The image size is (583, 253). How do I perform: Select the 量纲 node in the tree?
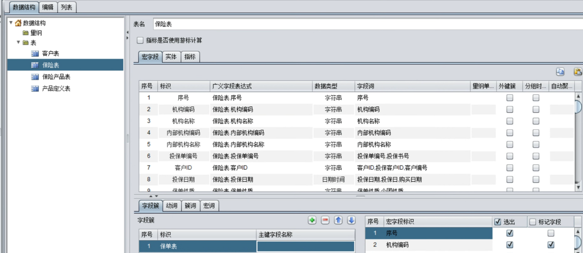[36, 33]
